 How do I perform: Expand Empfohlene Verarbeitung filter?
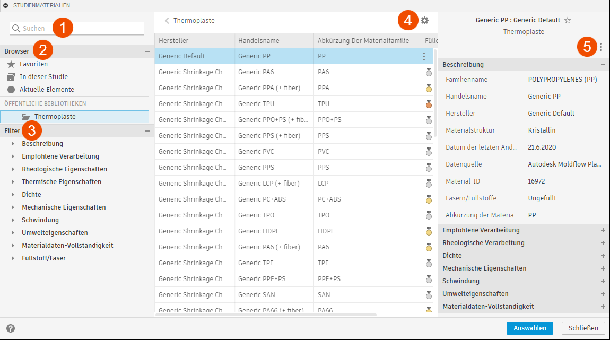click(x=13, y=156)
